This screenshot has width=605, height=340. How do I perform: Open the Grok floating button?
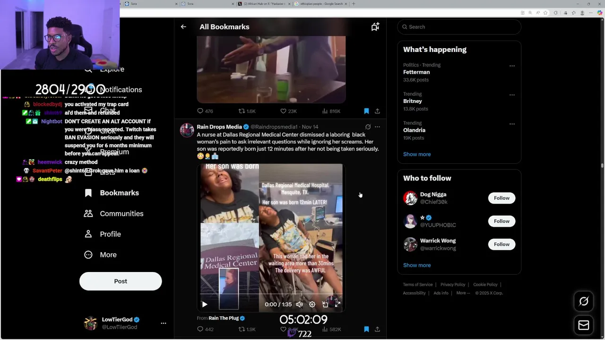584,301
